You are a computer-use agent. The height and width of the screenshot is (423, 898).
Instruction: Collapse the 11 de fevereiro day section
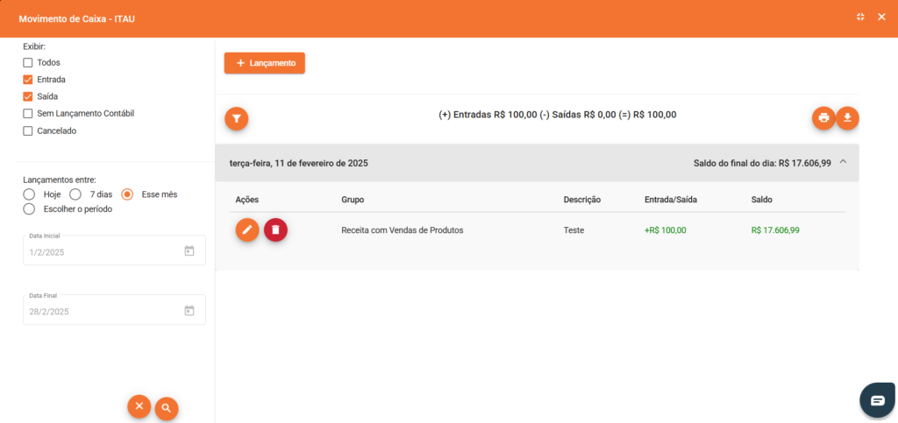tap(843, 162)
